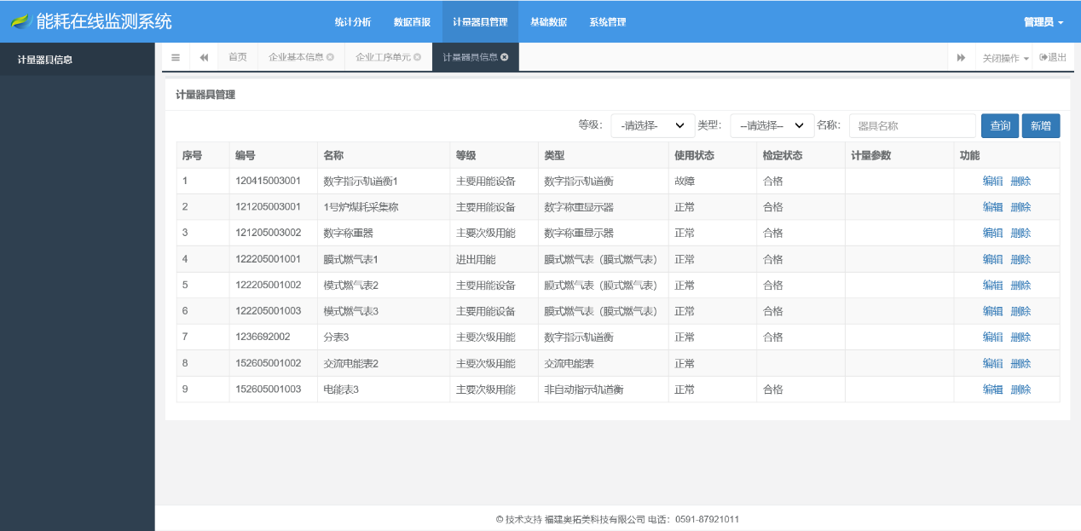Expand the 关闭操作 dropdown
The width and height of the screenshot is (1081, 531).
pos(1001,57)
